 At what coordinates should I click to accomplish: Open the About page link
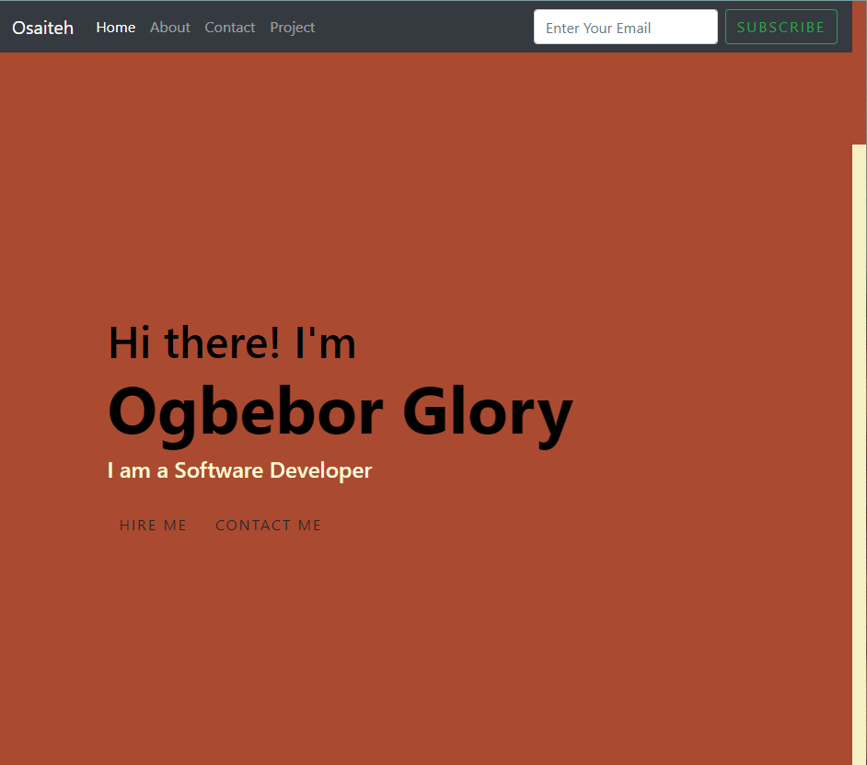(169, 28)
